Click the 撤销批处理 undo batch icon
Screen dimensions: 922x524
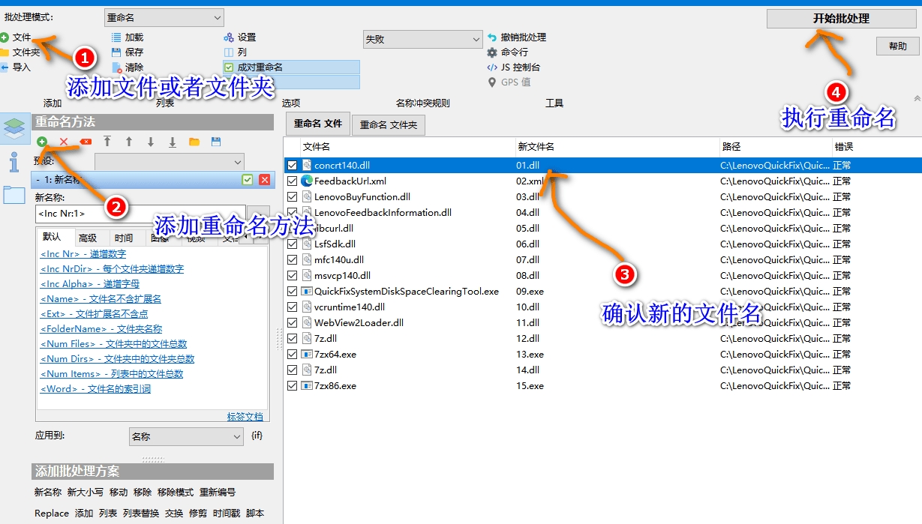click(x=492, y=37)
